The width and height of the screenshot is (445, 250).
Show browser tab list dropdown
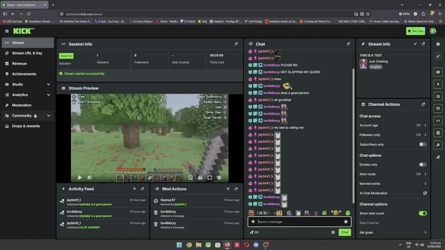pos(402,5)
